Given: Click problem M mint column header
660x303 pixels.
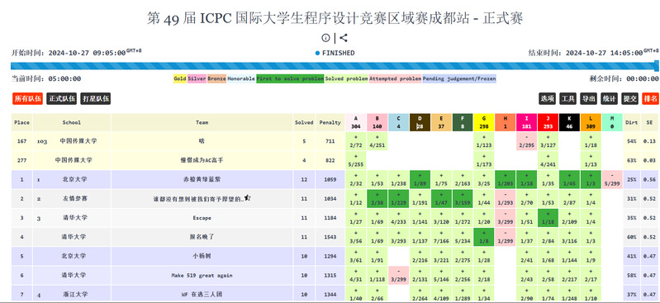Looking at the screenshot, I should pyautogui.click(x=612, y=122).
